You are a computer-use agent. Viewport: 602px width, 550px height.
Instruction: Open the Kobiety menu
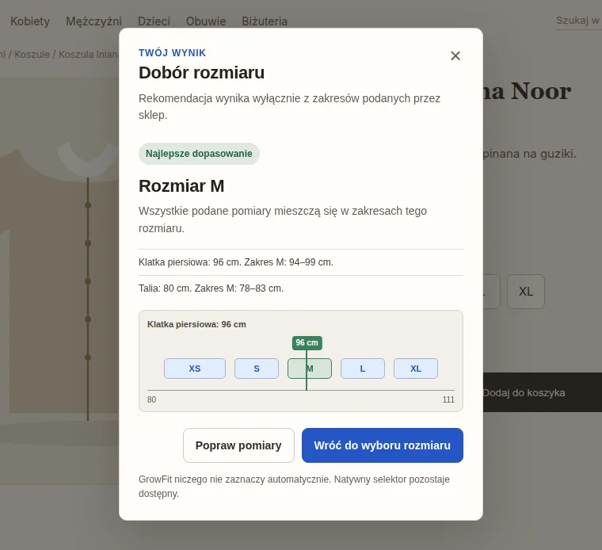[30, 21]
